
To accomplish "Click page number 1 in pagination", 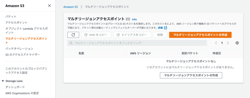I will pos(222,43).
